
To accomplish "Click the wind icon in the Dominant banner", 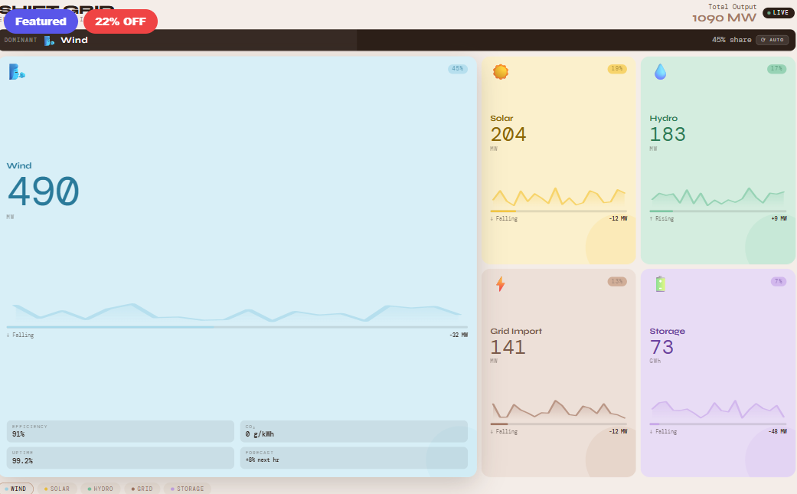I will click(x=51, y=40).
